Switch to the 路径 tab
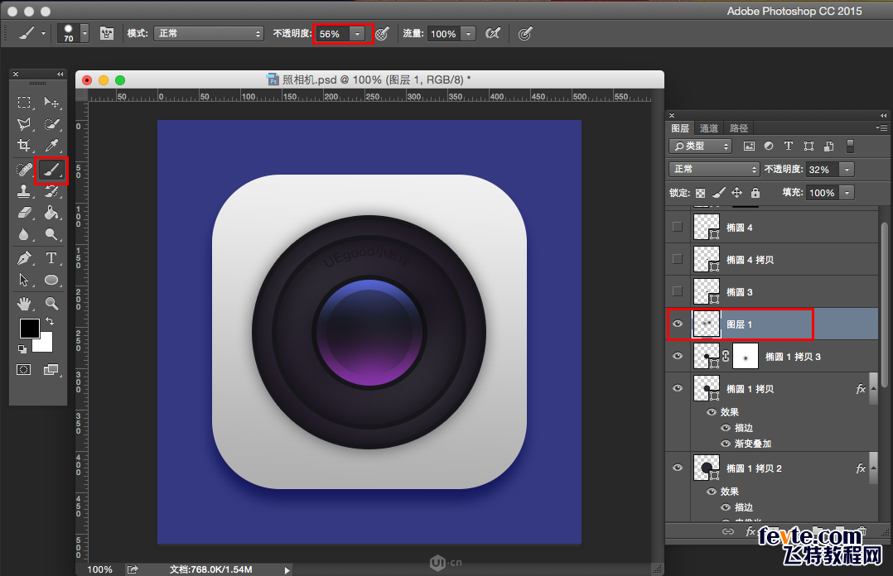Screen dimensions: 893x576 point(739,128)
